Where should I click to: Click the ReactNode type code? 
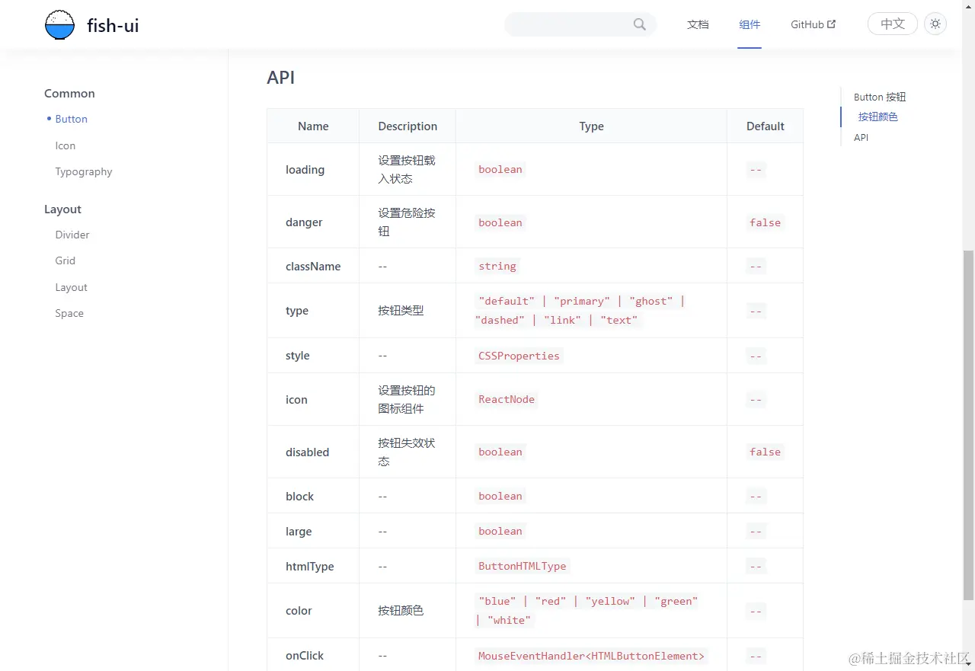tap(507, 399)
